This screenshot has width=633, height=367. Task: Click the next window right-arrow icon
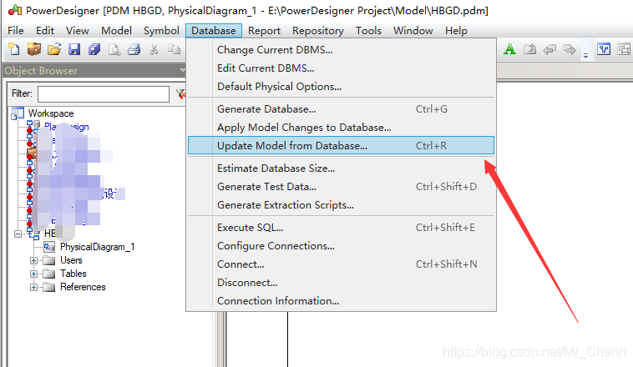[x=570, y=49]
